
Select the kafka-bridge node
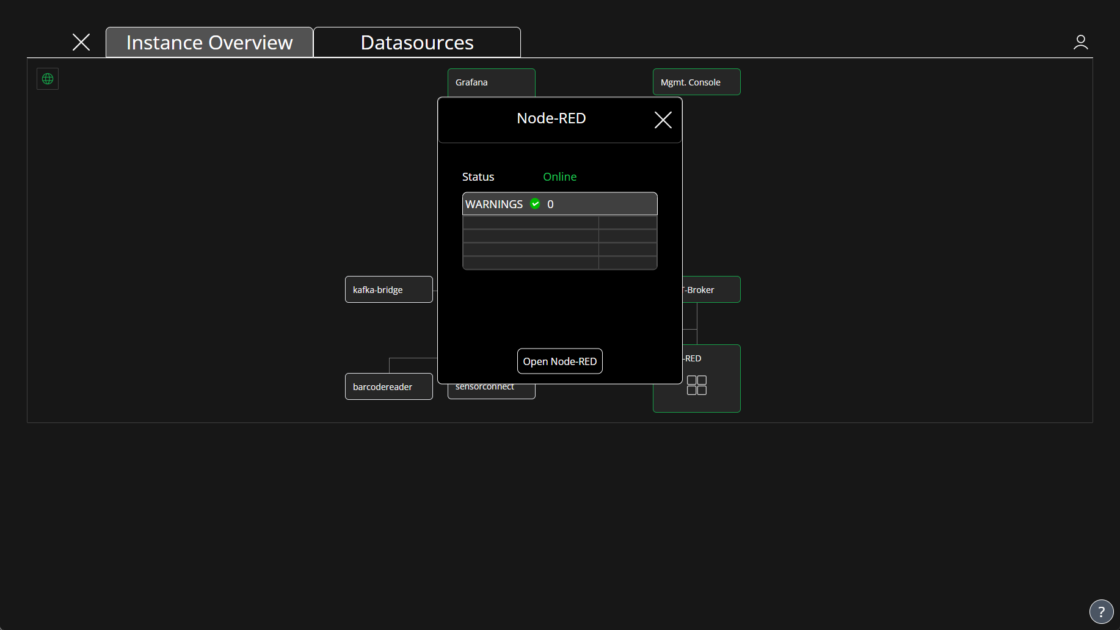pos(388,289)
